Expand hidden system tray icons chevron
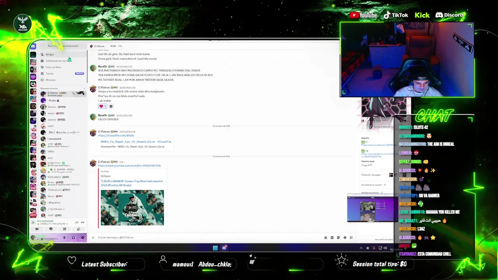This screenshot has height=280, width=498. pos(361,248)
